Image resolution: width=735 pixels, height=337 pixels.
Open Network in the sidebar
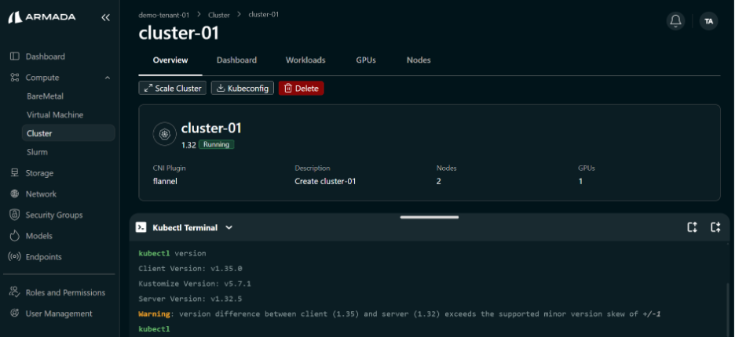click(x=41, y=194)
